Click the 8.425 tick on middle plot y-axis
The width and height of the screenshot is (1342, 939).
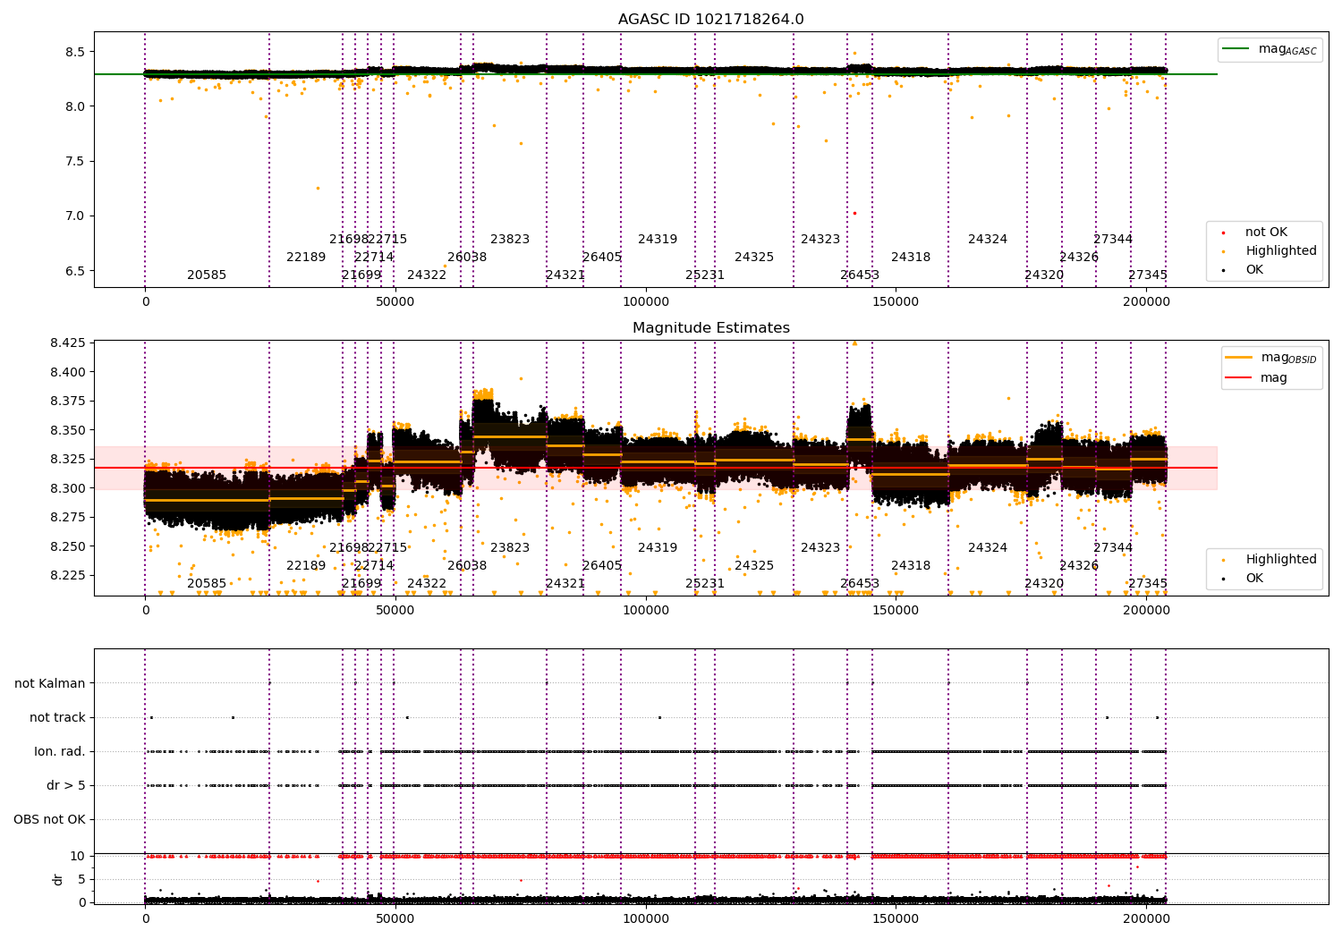(x=67, y=343)
